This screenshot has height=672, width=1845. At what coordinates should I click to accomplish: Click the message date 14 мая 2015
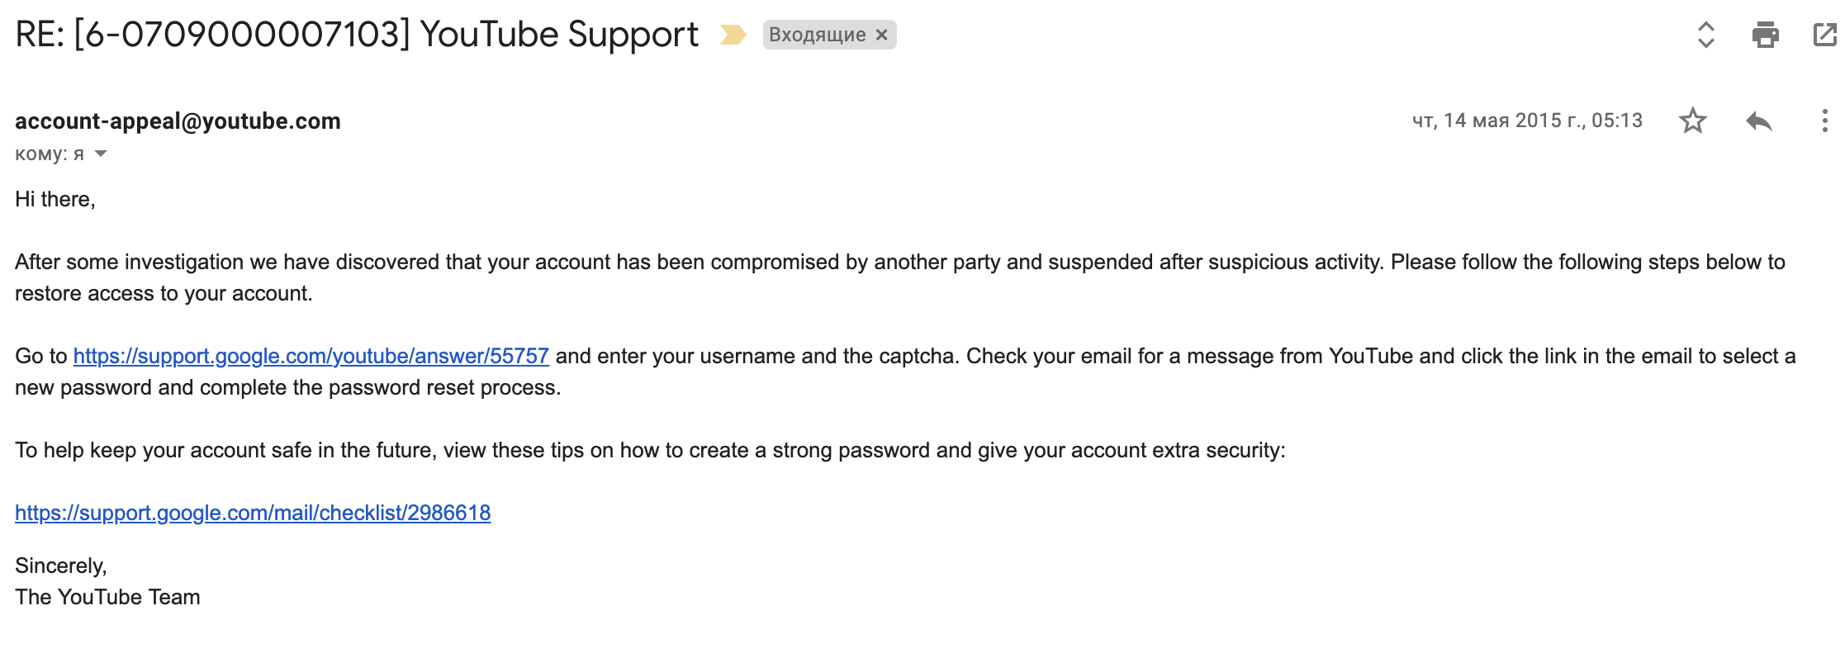tap(1527, 121)
